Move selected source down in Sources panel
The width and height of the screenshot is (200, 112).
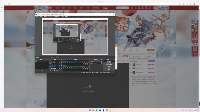coord(59,70)
